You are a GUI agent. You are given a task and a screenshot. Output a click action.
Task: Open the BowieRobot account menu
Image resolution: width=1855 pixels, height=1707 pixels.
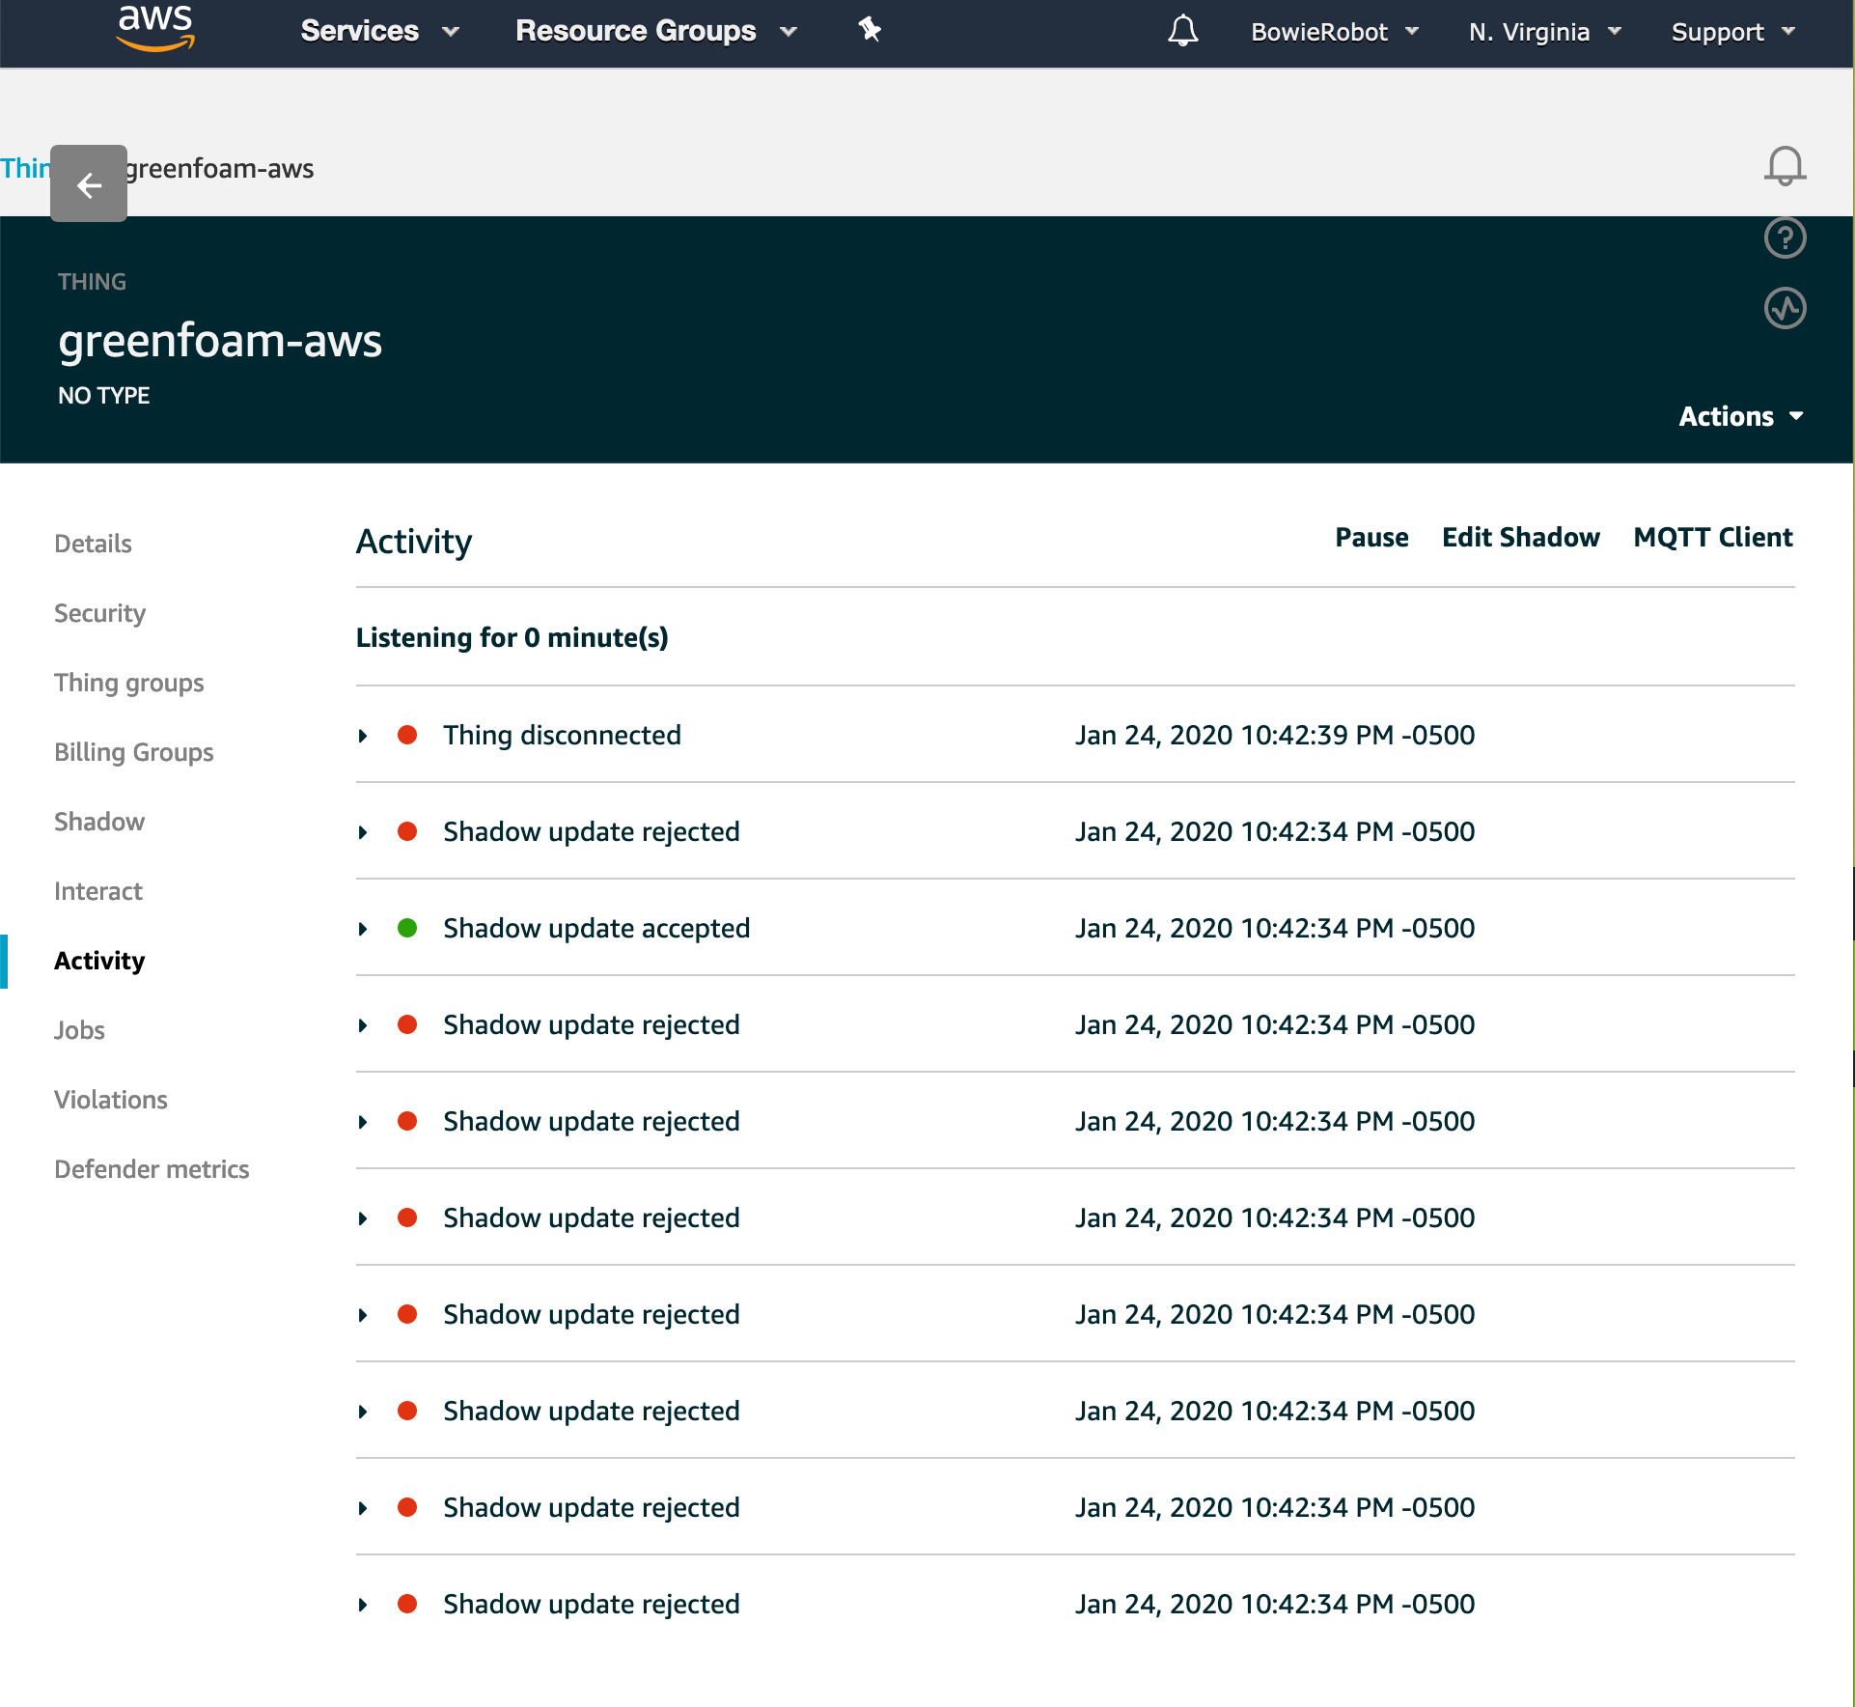1335,32
